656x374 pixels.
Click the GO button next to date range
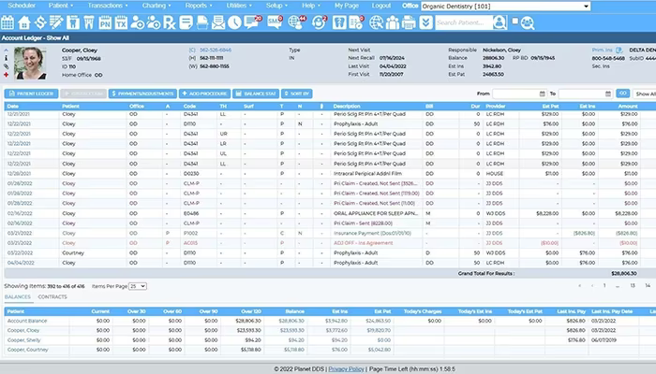(622, 93)
